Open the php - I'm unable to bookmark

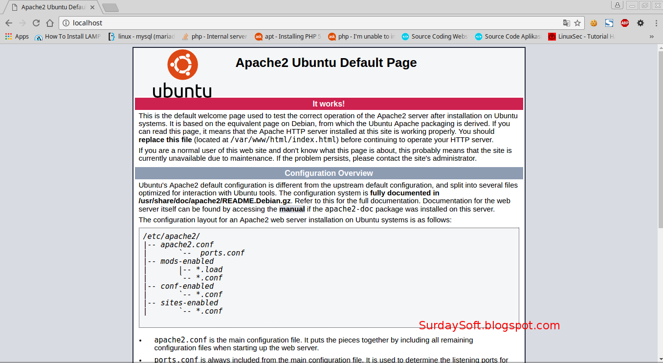pos(361,37)
